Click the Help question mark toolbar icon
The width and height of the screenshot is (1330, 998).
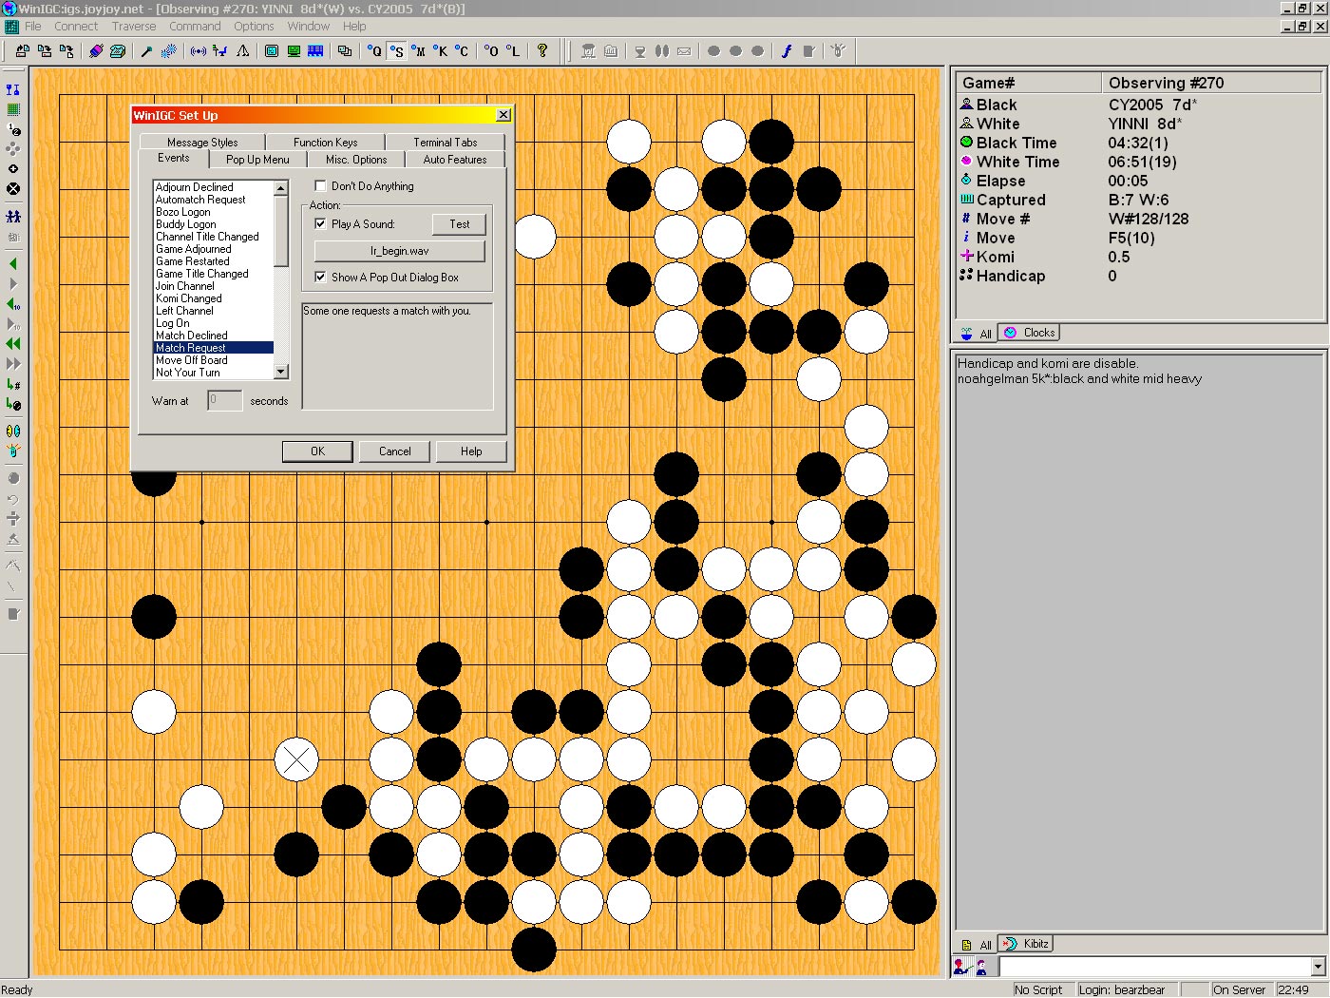542,50
